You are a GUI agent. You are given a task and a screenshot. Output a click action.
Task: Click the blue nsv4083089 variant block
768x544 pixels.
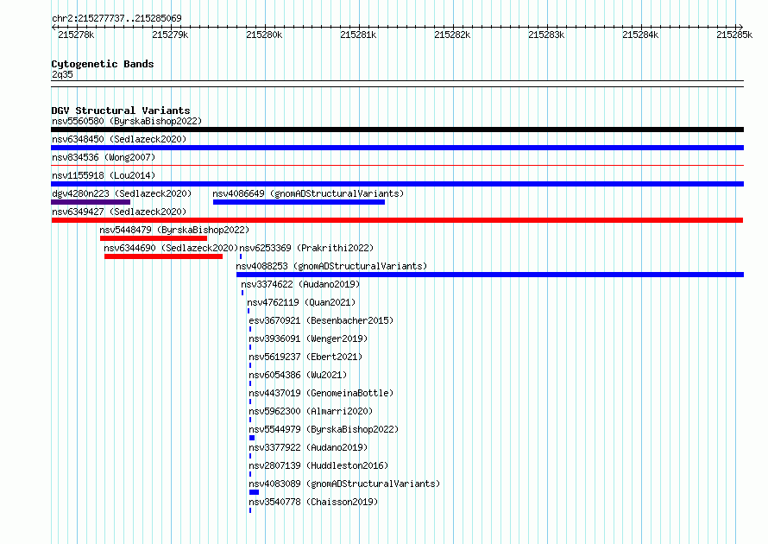[x=254, y=492]
